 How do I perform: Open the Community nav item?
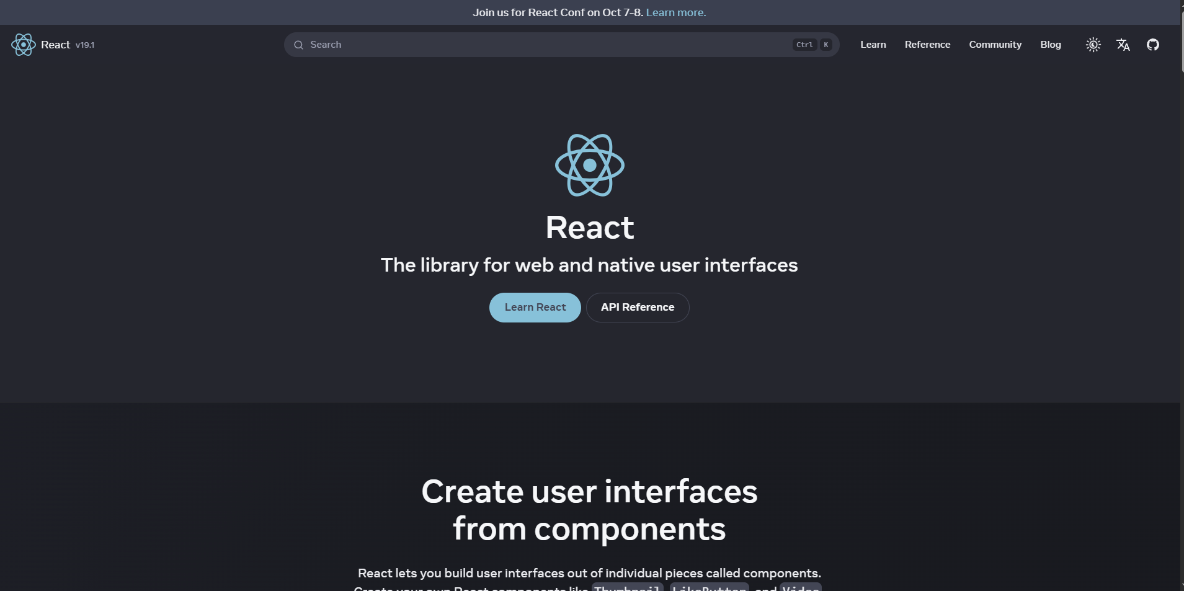[995, 45]
